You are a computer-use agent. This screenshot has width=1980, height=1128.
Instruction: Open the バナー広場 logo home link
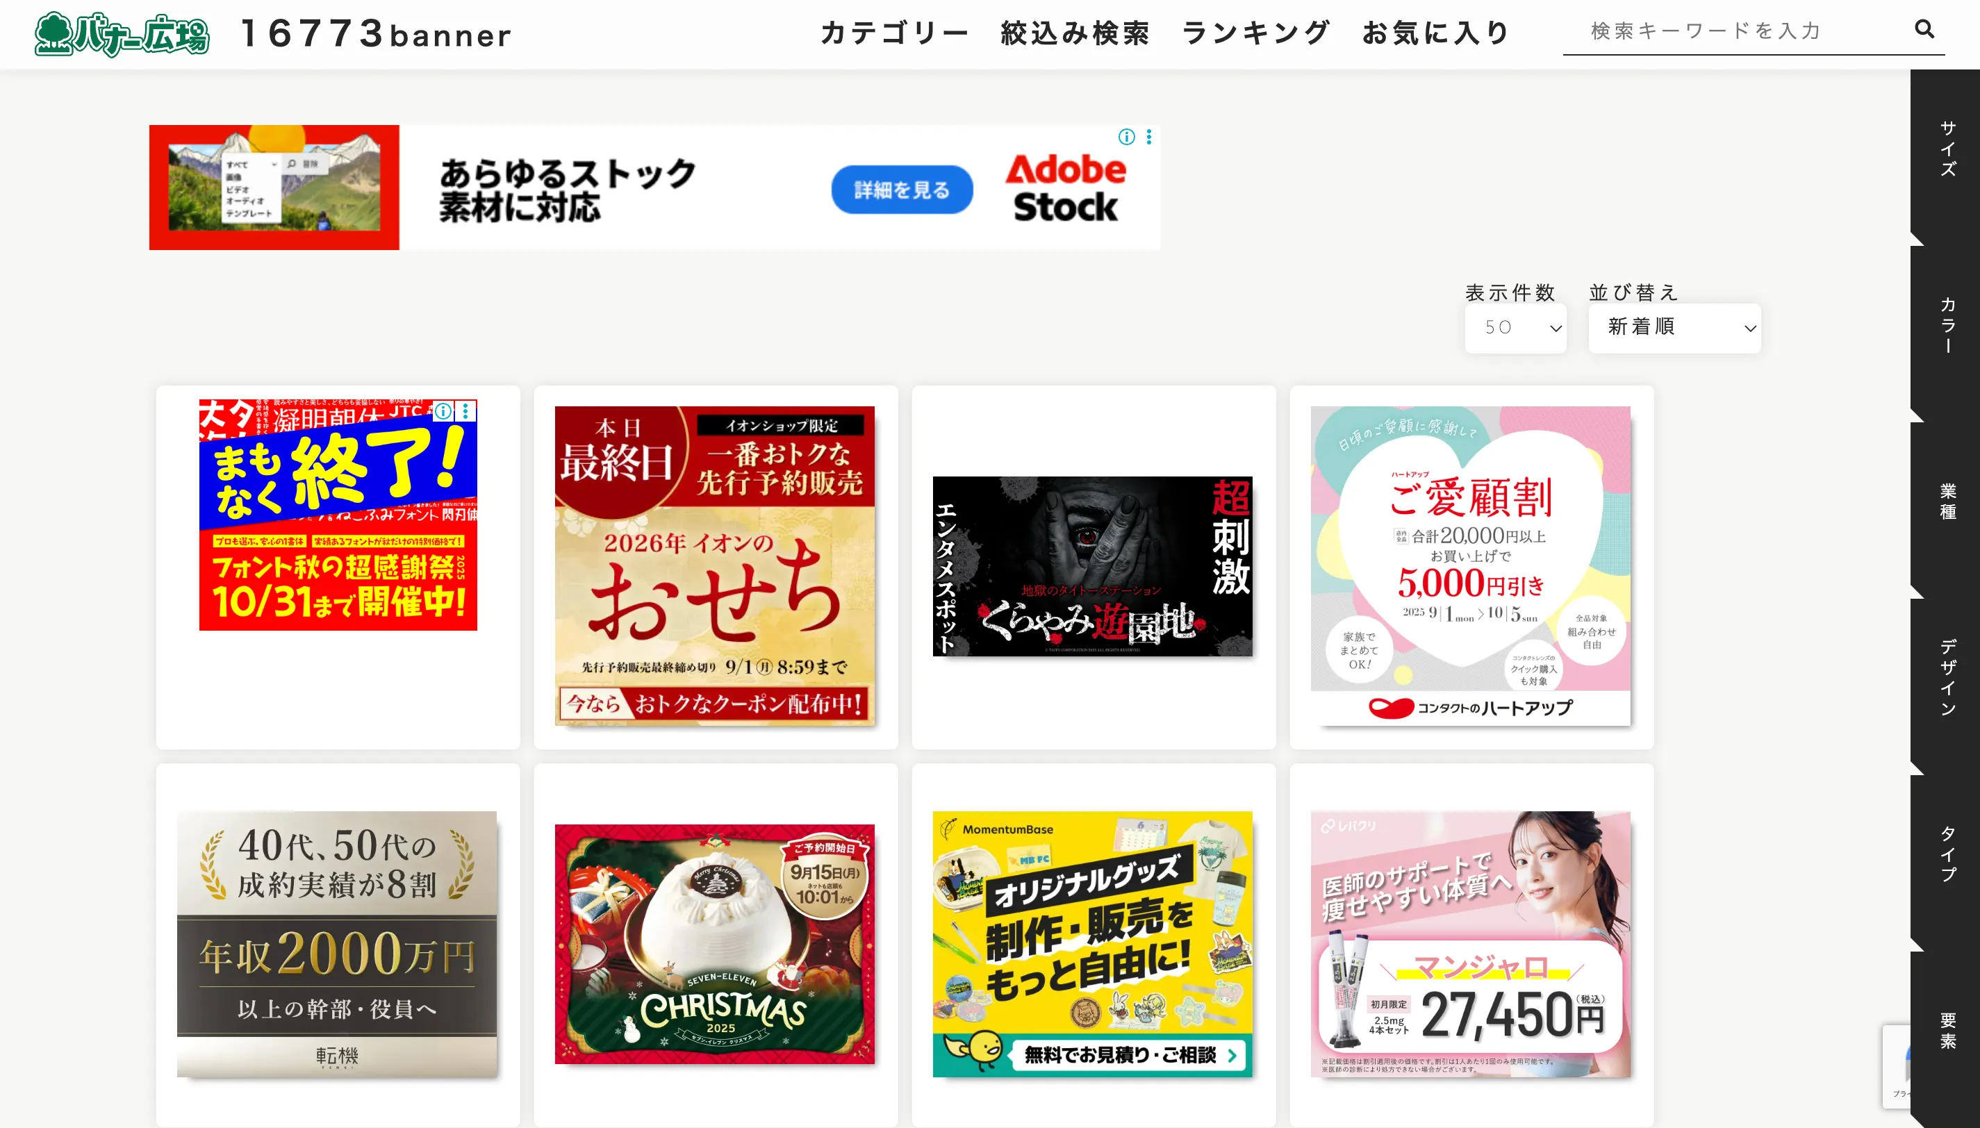122,34
